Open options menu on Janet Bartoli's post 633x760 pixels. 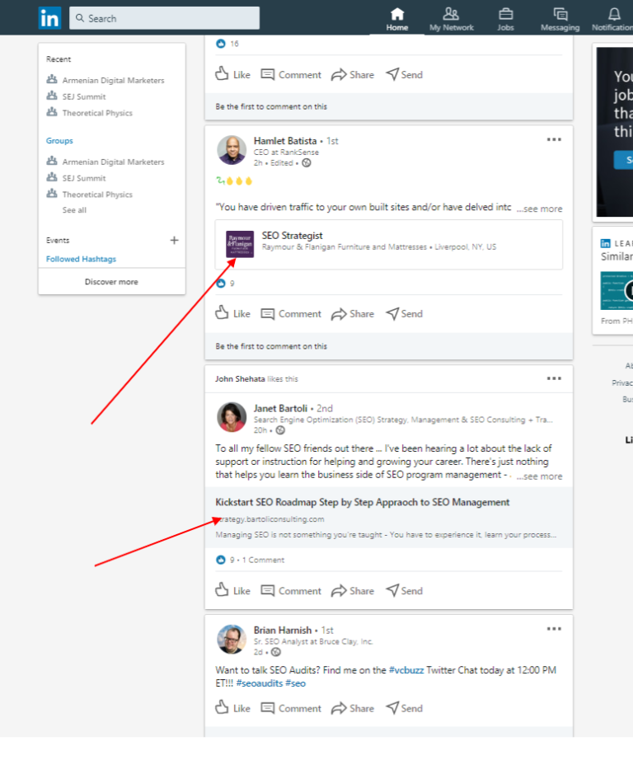point(554,378)
